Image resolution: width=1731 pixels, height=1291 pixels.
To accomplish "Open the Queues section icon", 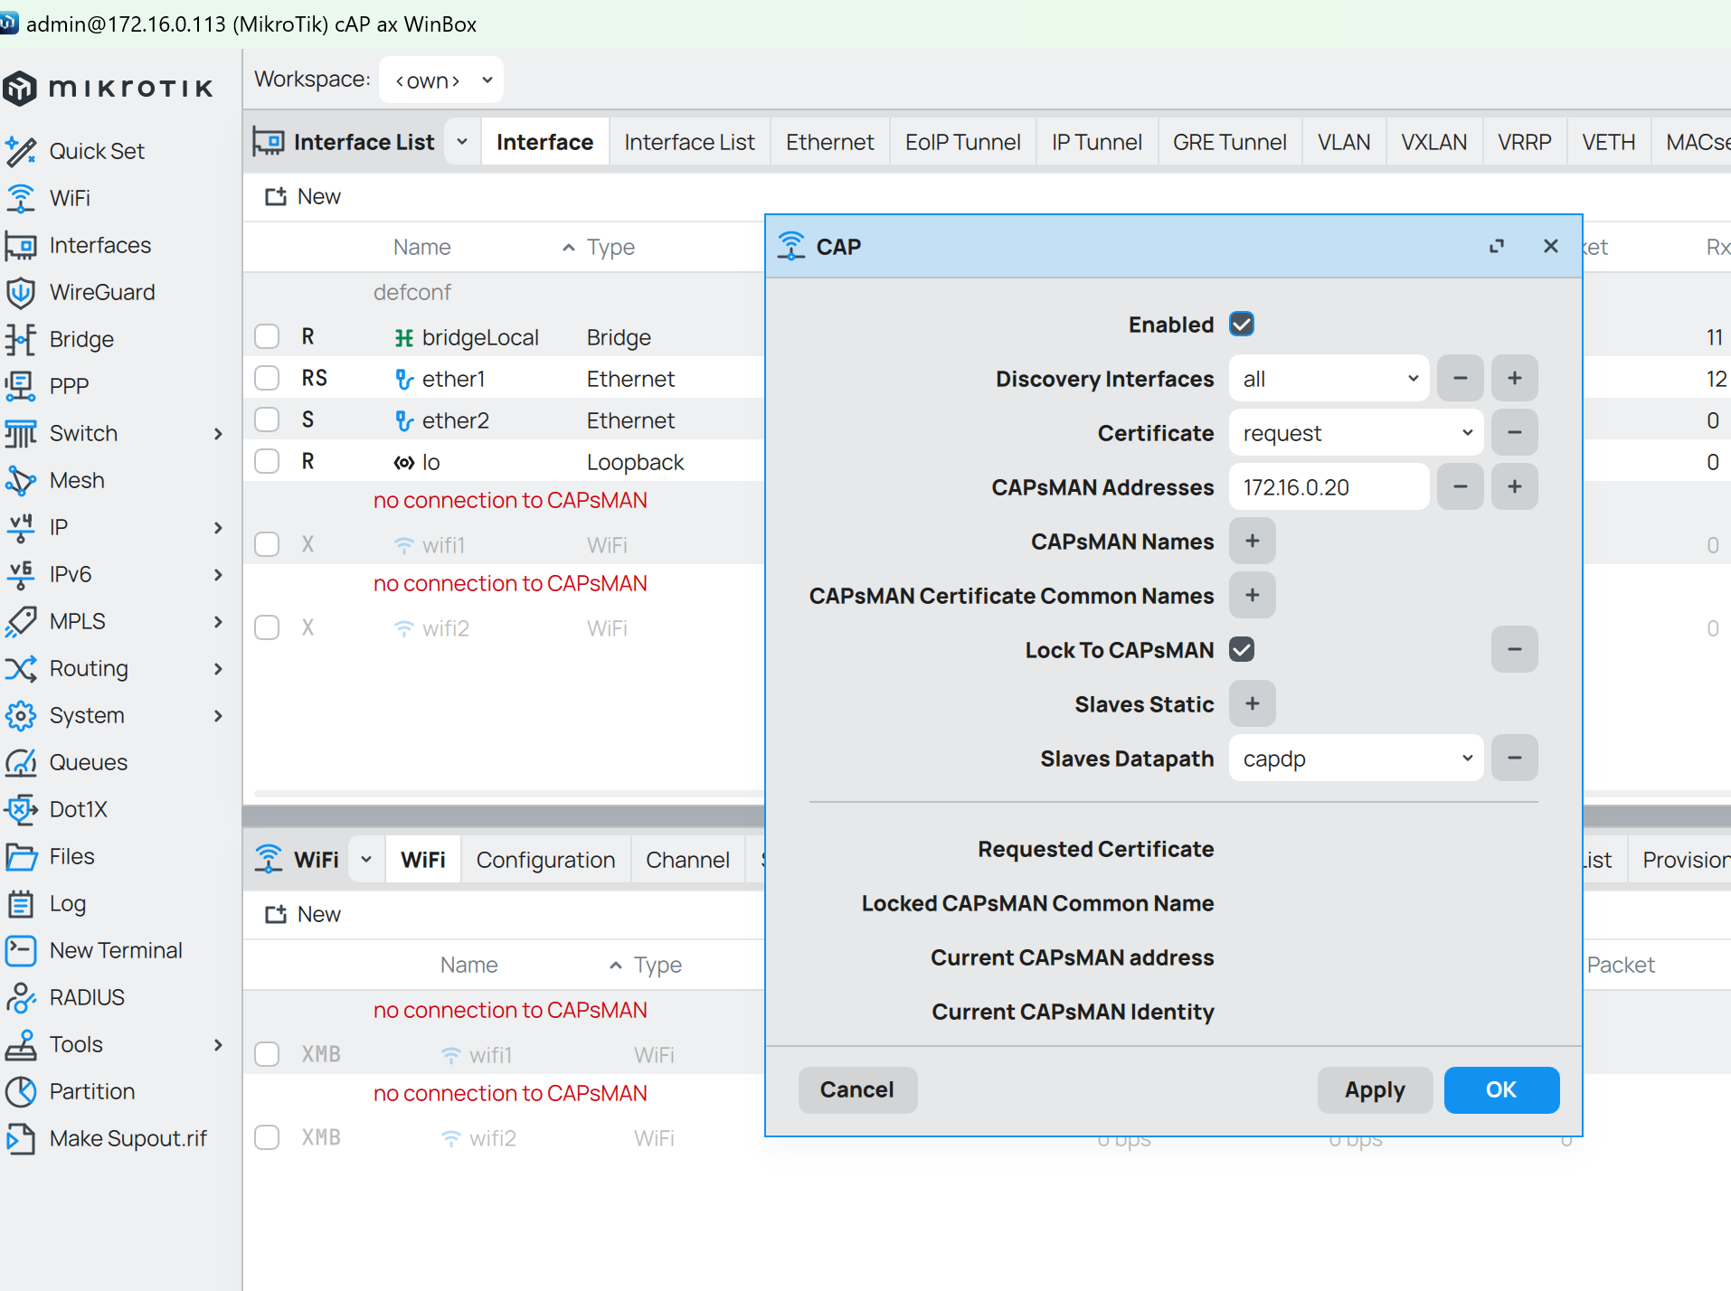I will 20,763.
